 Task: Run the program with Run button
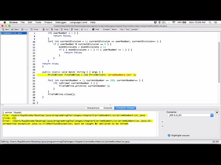pyautogui.click(x=122, y=30)
